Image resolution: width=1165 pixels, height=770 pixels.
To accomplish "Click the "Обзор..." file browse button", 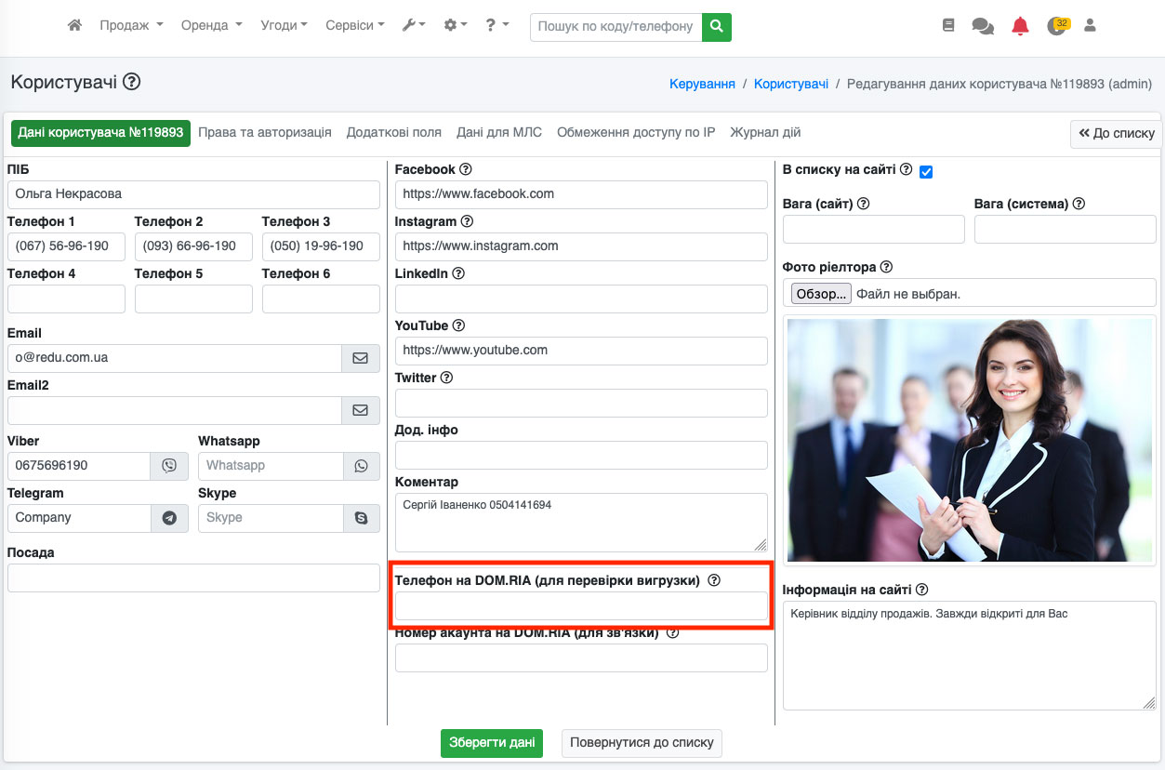I will coord(821,294).
